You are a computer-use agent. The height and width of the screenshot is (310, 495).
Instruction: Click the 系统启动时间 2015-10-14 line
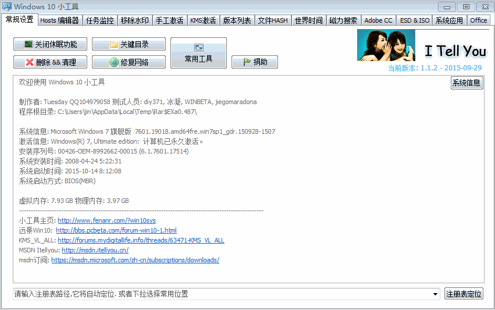click(x=70, y=171)
